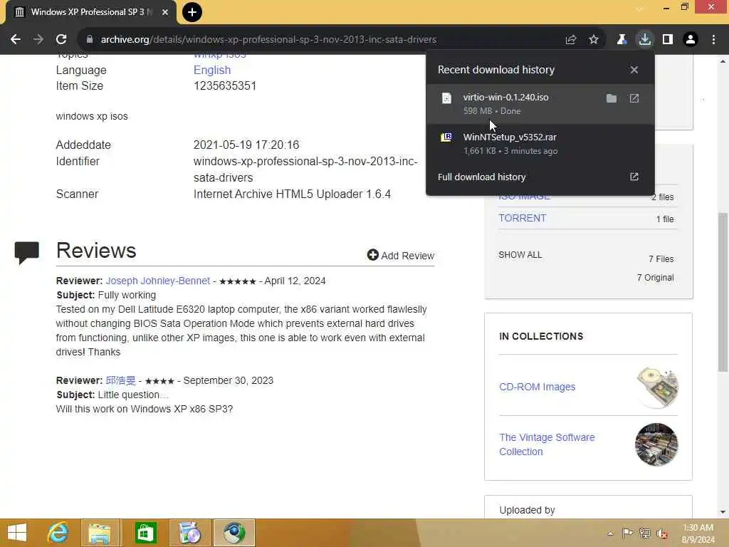Click the scrollbar down arrow
The image size is (729, 547).
723,512
